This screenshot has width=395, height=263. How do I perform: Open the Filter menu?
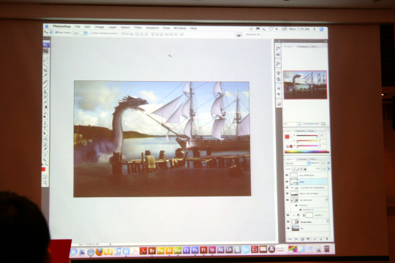(138, 28)
